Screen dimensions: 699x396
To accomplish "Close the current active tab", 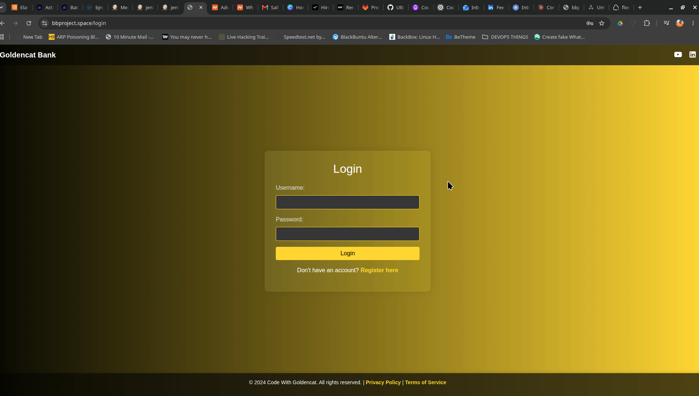I will click(201, 7).
